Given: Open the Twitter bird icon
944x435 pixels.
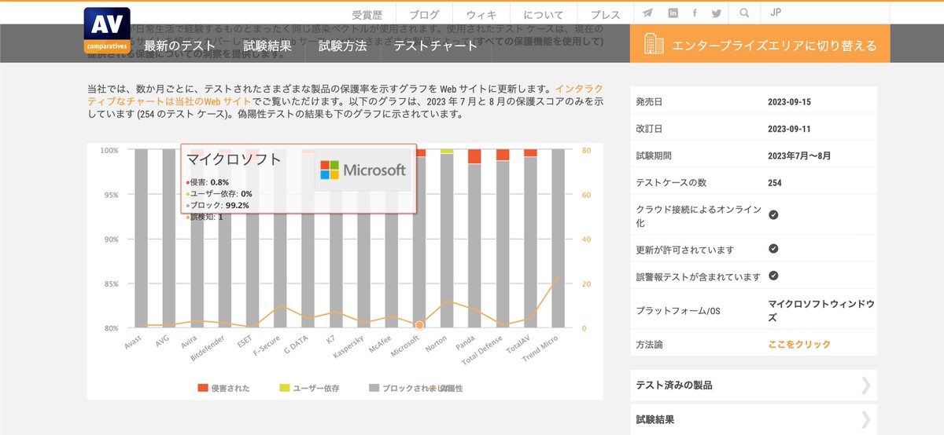Looking at the screenshot, I should (x=717, y=13).
